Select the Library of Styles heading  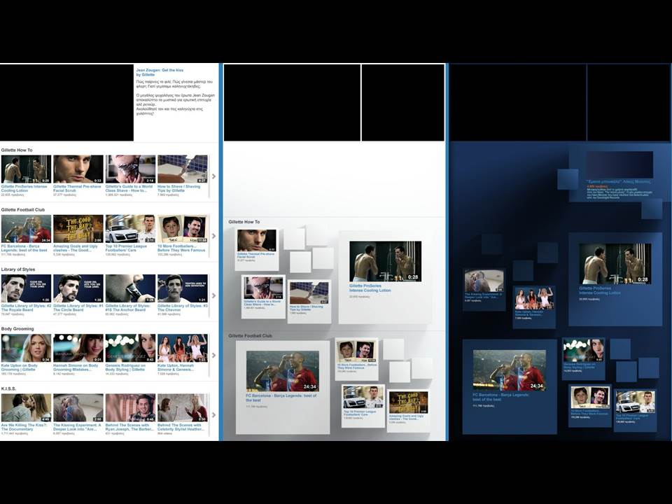18,269
